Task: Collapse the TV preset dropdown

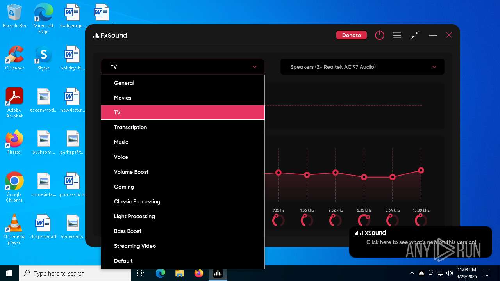Action: coord(183,67)
